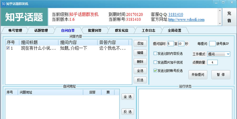
Task: Maximize the 知乎话题群发机 window
Action: (223, 3)
